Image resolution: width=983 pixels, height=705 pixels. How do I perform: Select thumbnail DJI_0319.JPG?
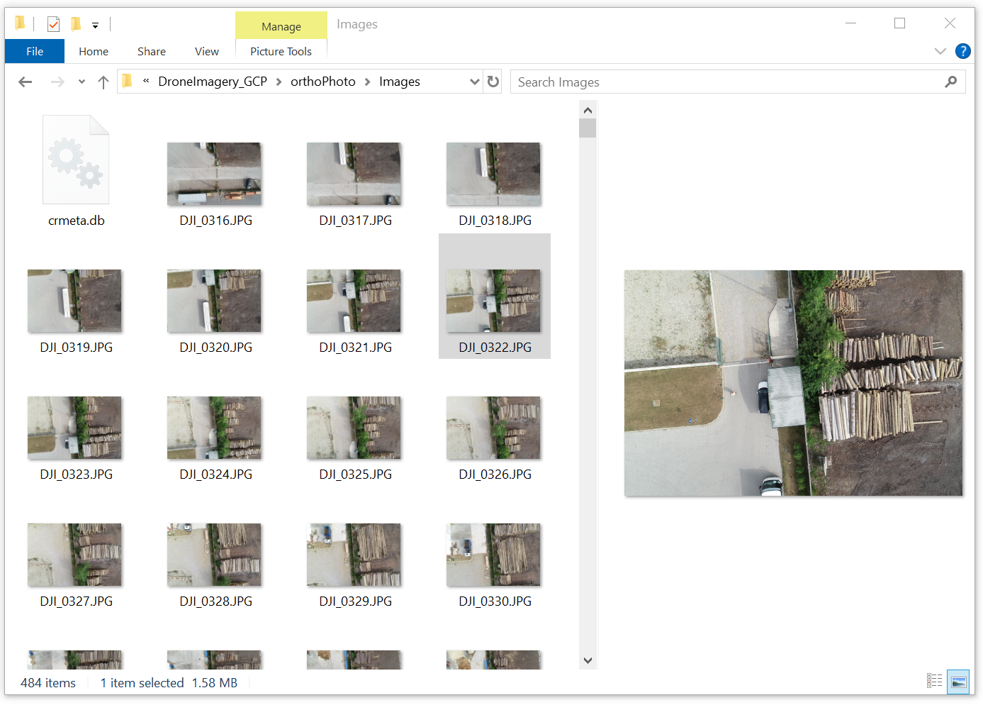[74, 301]
